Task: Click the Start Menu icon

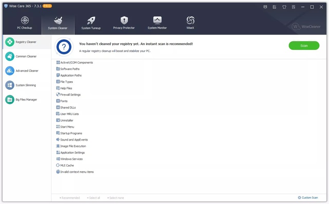Action: pos(58,127)
